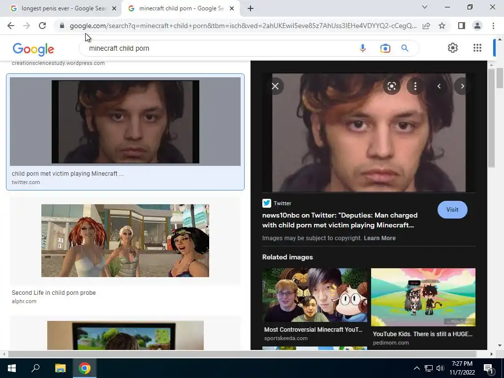Open Windows taskbar search
This screenshot has width=504, height=378.
point(35,368)
